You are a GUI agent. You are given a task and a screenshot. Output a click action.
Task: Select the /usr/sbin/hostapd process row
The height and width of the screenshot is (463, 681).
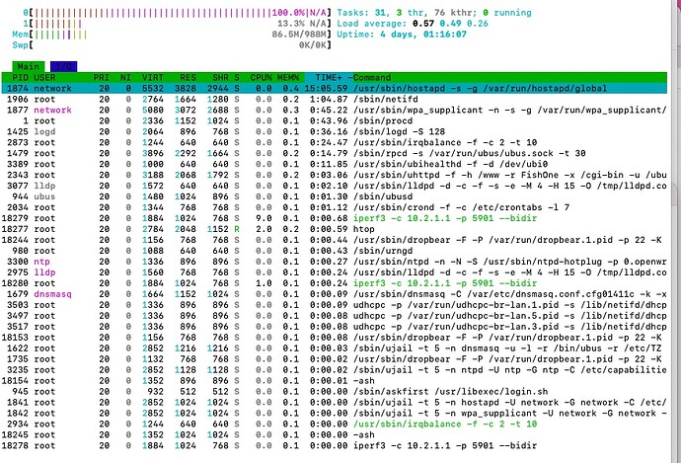pos(334,88)
